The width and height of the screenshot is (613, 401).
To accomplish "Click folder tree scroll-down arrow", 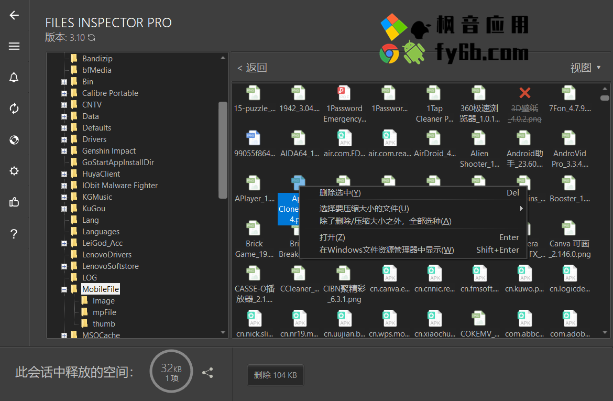I will coord(223,332).
